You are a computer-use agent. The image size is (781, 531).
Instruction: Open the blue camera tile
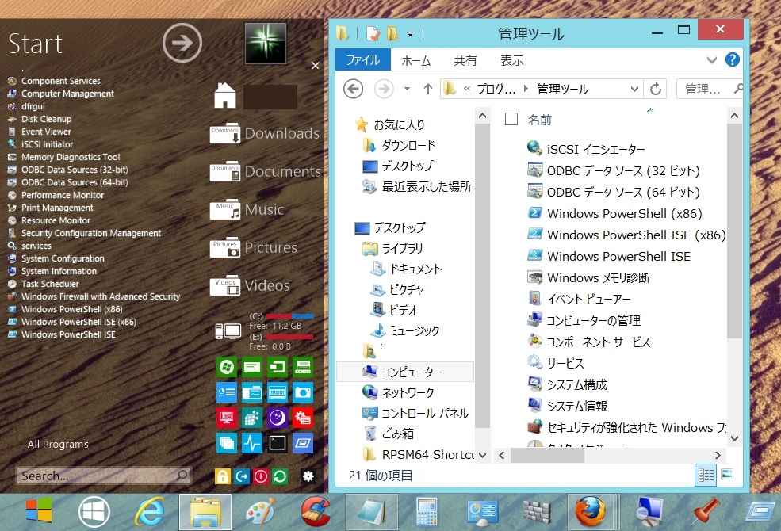(302, 392)
